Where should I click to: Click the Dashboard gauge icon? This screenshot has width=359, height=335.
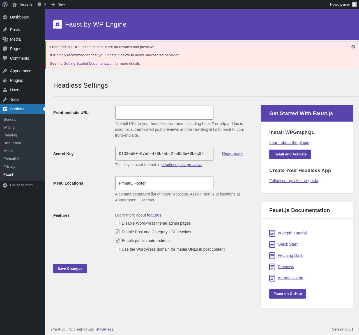[5, 17]
